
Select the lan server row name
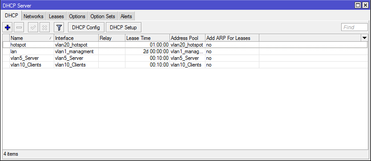pyautogui.click(x=13, y=51)
